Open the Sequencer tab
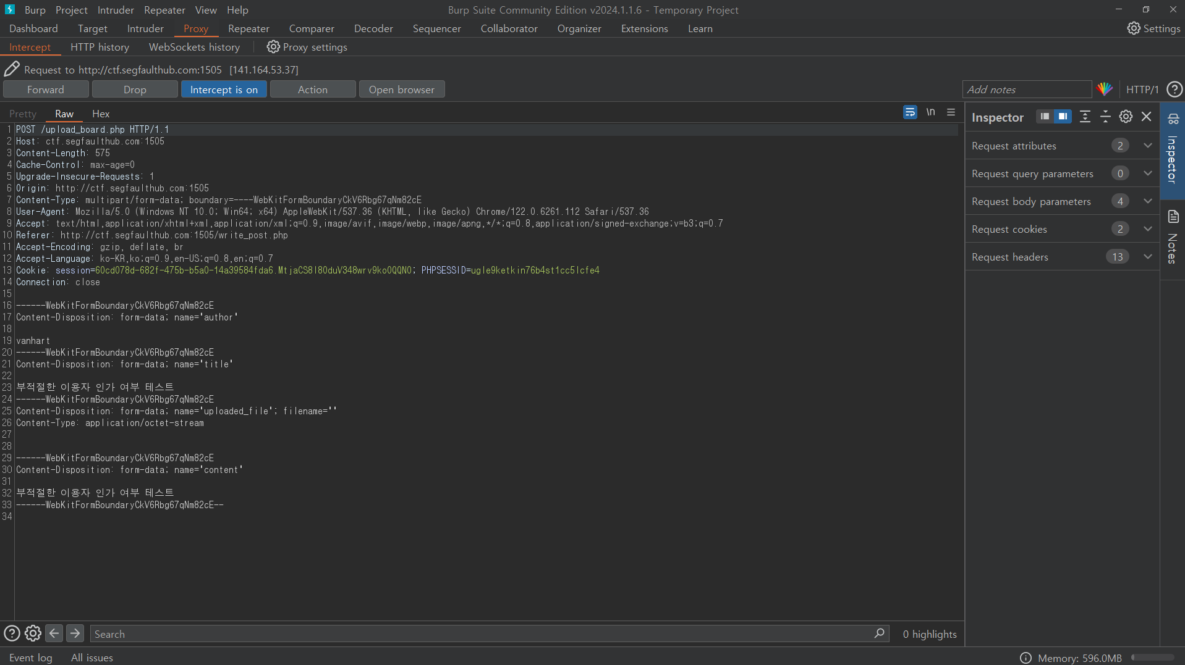1185x665 pixels. coord(437,28)
